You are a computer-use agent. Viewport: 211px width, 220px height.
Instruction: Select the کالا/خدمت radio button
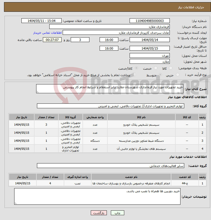pos(136,68)
